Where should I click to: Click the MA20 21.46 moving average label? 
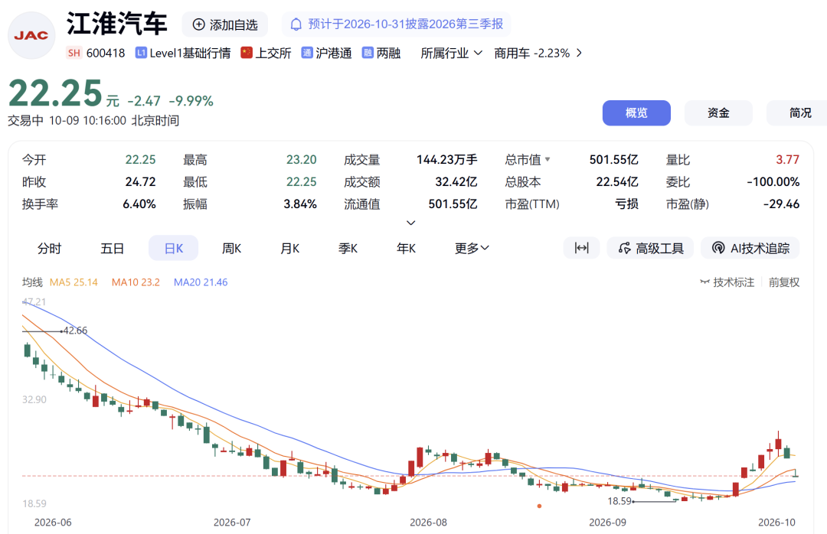point(201,282)
